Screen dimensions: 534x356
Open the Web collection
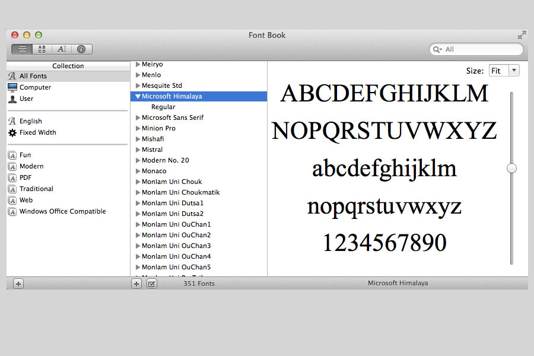tap(68, 200)
